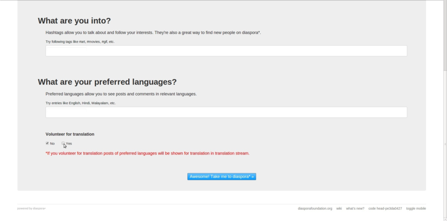Click the code head-pe3da0427 link
Image resolution: width=447 pixels, height=221 pixels.
385,209
